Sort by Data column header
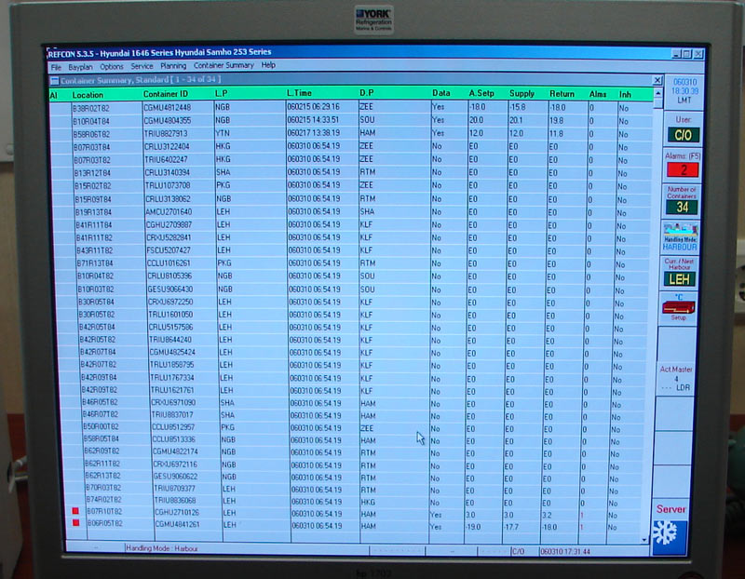The height and width of the screenshot is (579, 745). point(440,93)
